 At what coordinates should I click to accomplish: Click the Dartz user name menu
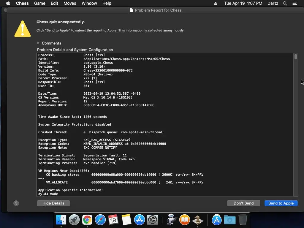click(x=273, y=3)
